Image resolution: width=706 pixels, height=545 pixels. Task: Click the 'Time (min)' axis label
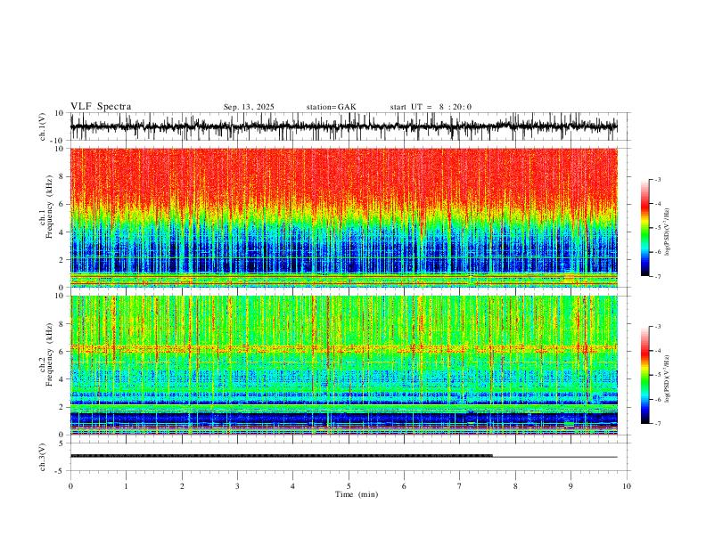pyautogui.click(x=357, y=494)
